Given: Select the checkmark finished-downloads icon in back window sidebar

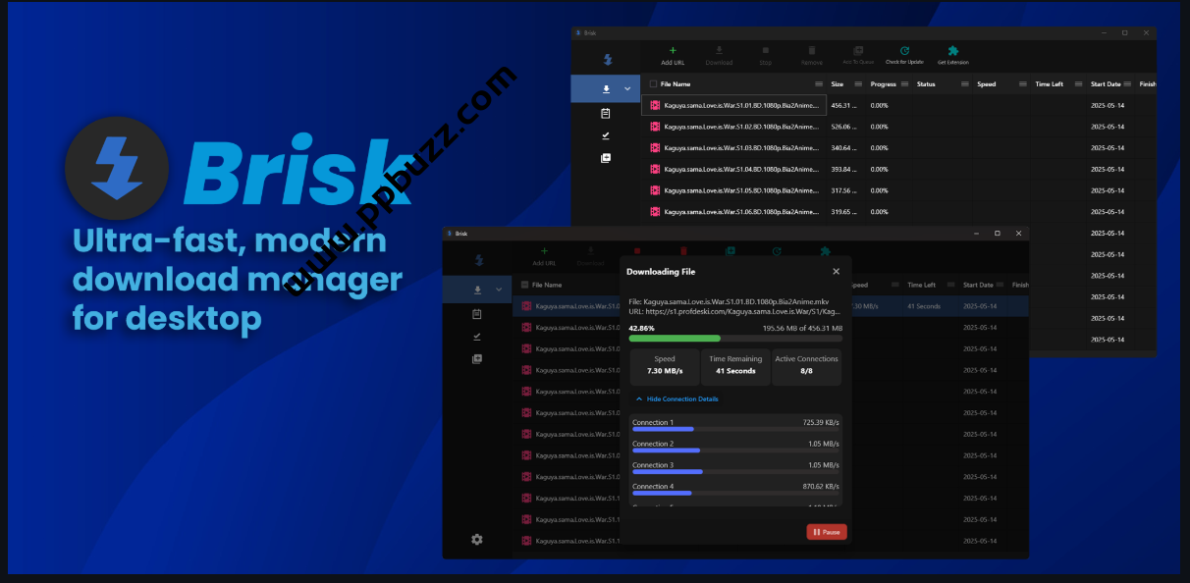Looking at the screenshot, I should pyautogui.click(x=606, y=135).
